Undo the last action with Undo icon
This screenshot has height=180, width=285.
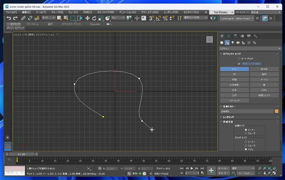click(x=9, y=18)
